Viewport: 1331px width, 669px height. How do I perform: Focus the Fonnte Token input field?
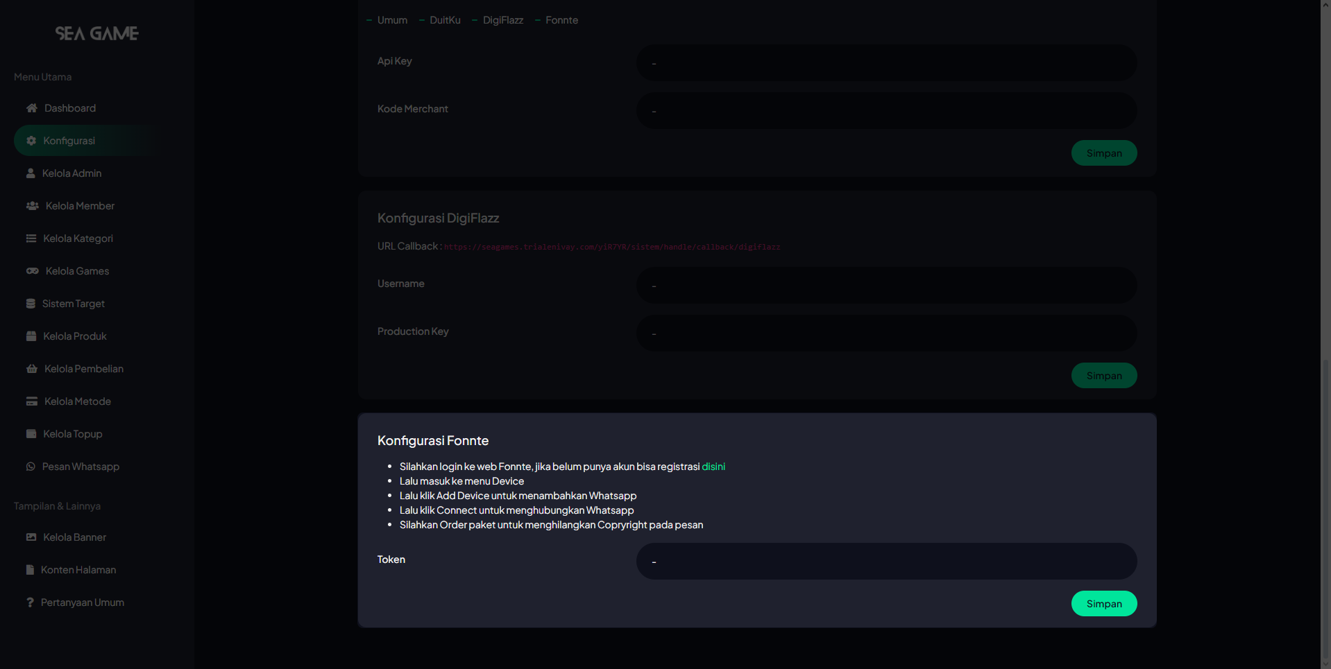tap(886, 562)
